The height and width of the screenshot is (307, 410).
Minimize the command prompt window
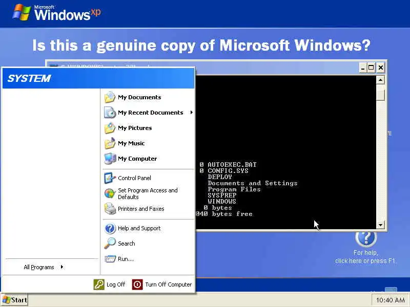click(363, 68)
